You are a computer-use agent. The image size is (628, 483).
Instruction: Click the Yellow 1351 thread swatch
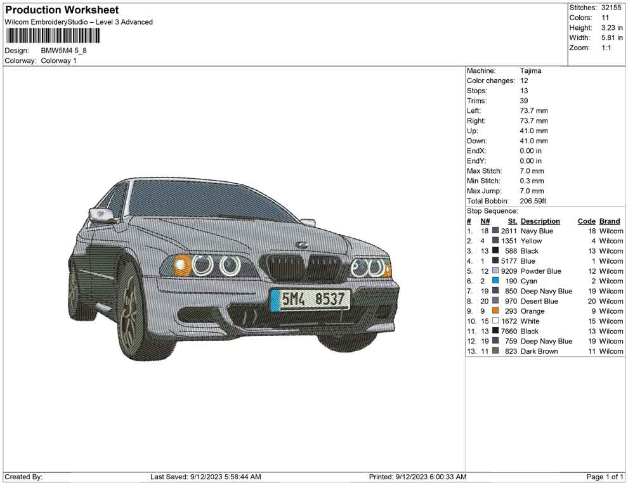tap(495, 241)
